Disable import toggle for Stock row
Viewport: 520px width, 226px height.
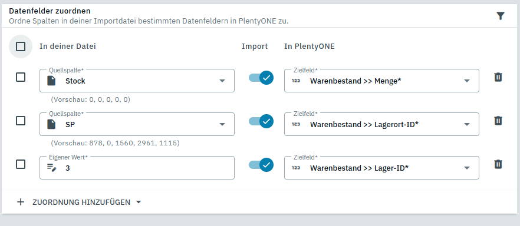coord(261,78)
